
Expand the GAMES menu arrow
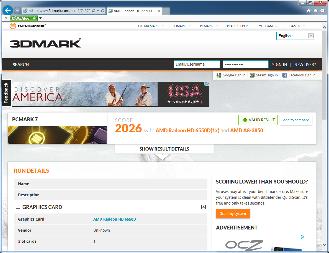(304, 26)
